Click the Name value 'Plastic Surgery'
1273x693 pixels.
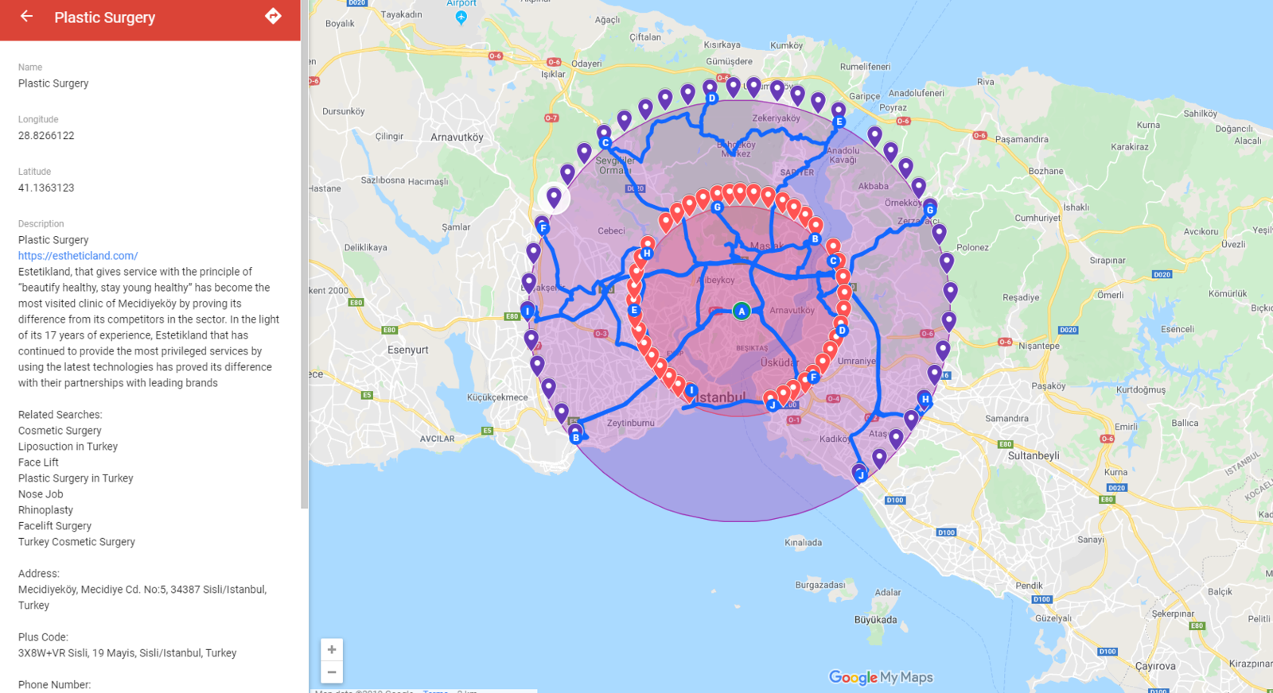(x=53, y=83)
